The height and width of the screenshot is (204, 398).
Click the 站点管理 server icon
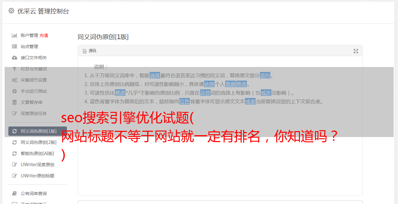coord(14,47)
